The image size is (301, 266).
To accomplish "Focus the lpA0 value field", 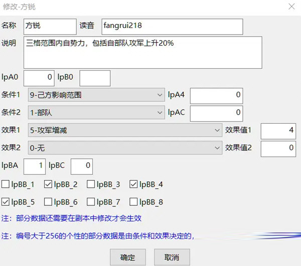I will 39,78.
